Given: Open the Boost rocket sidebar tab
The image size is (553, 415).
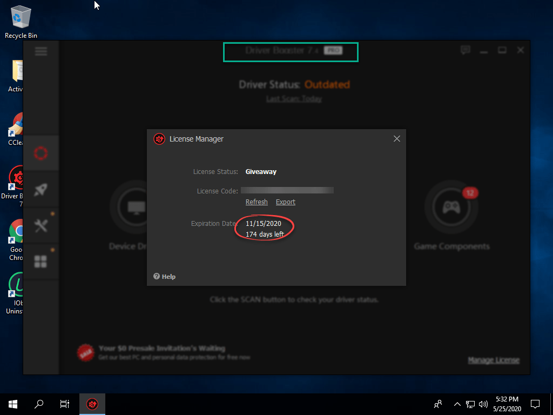Looking at the screenshot, I should pyautogui.click(x=41, y=190).
